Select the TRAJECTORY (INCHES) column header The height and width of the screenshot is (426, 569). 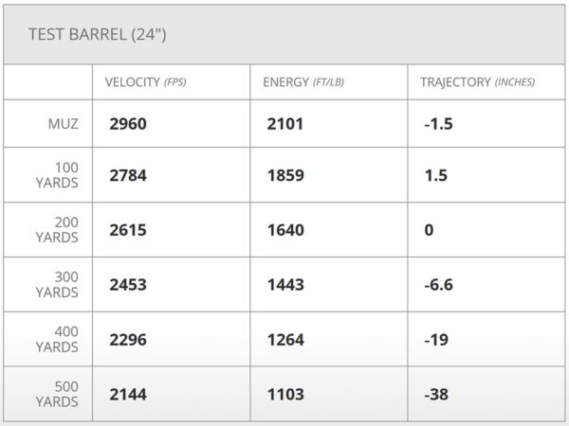click(x=477, y=82)
